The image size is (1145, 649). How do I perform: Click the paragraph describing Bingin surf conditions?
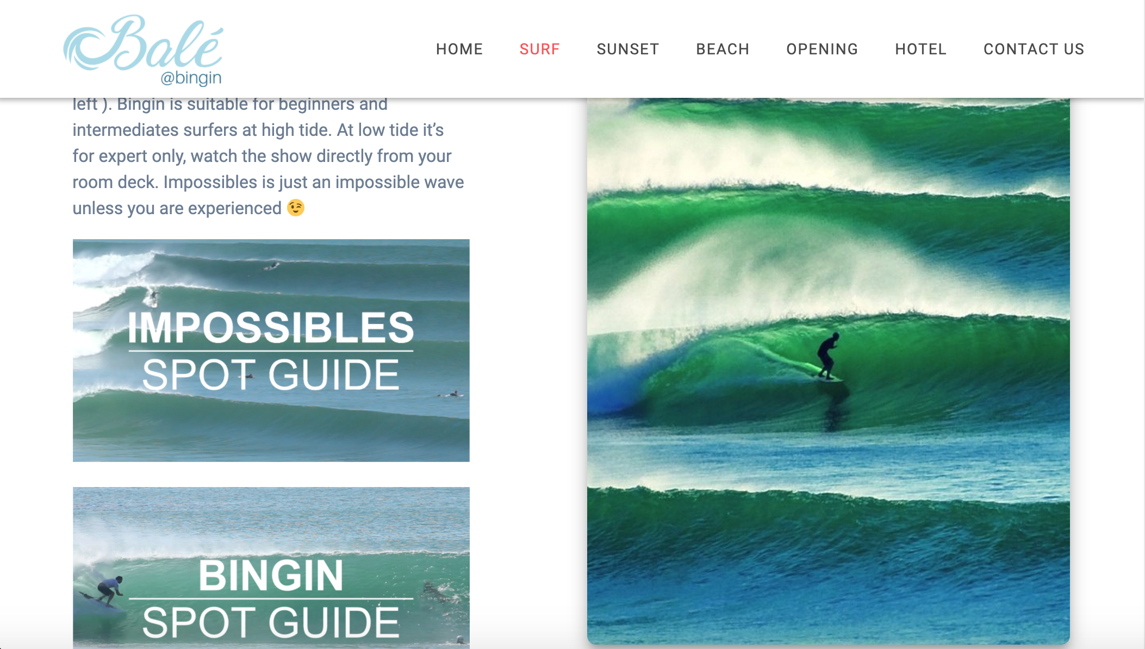(268, 156)
